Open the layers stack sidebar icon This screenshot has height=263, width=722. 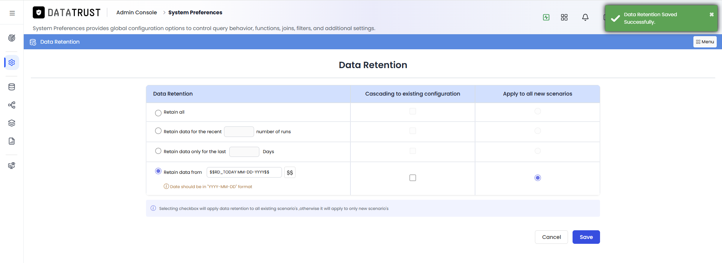click(12, 123)
